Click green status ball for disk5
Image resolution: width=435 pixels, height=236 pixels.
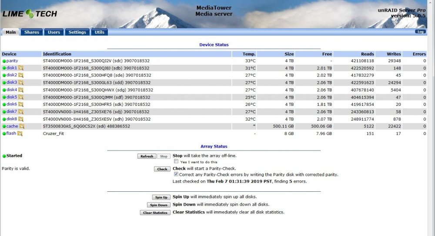pos(4,97)
